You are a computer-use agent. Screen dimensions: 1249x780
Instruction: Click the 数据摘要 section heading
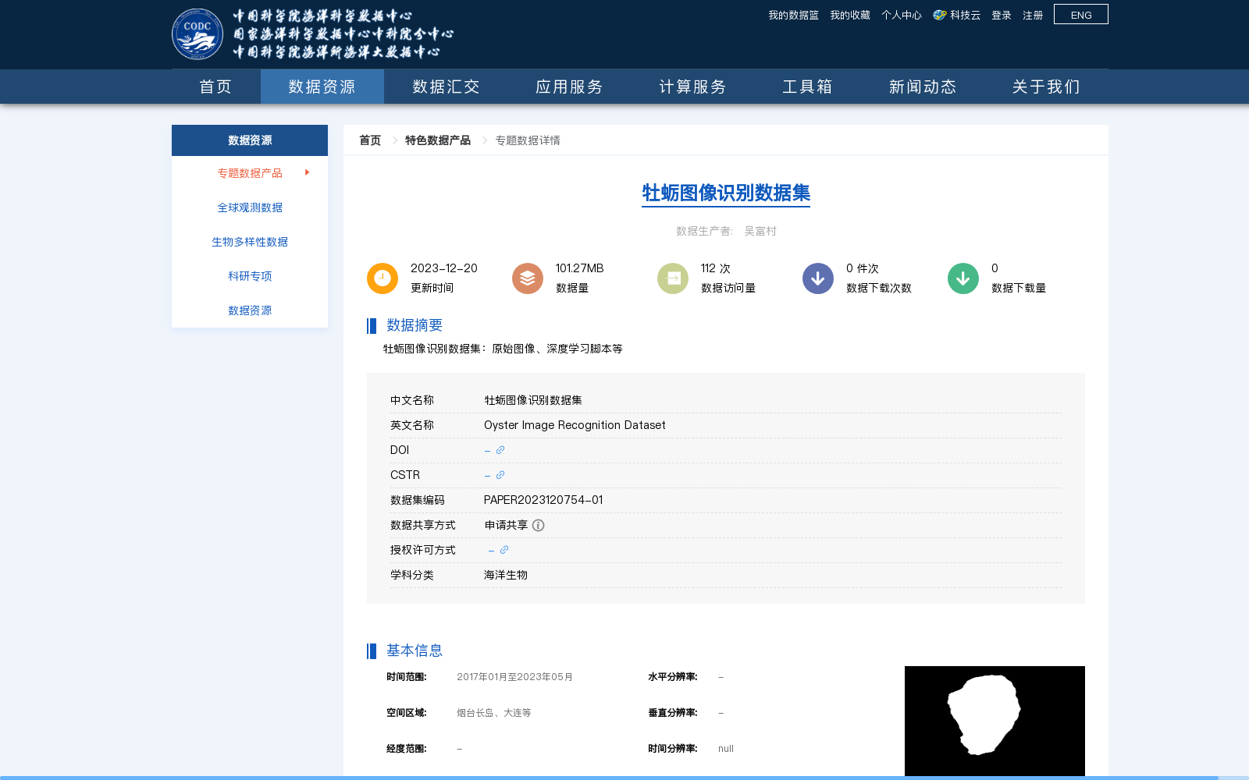[x=415, y=325]
